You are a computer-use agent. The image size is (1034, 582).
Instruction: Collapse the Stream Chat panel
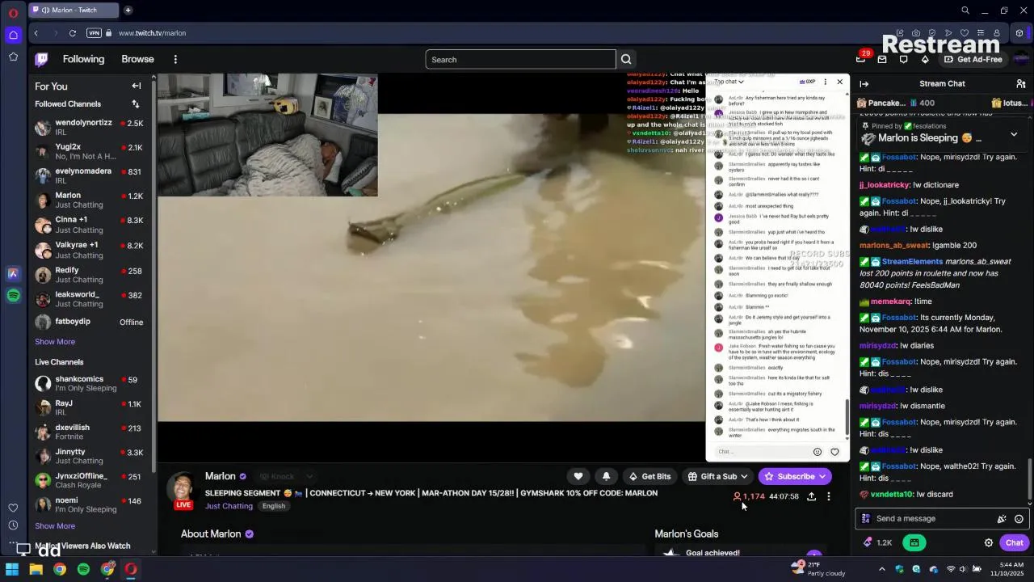[864, 84]
